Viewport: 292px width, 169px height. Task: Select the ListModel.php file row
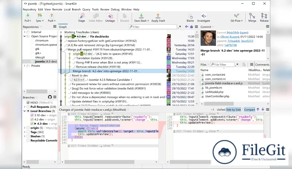[x=235, y=92]
